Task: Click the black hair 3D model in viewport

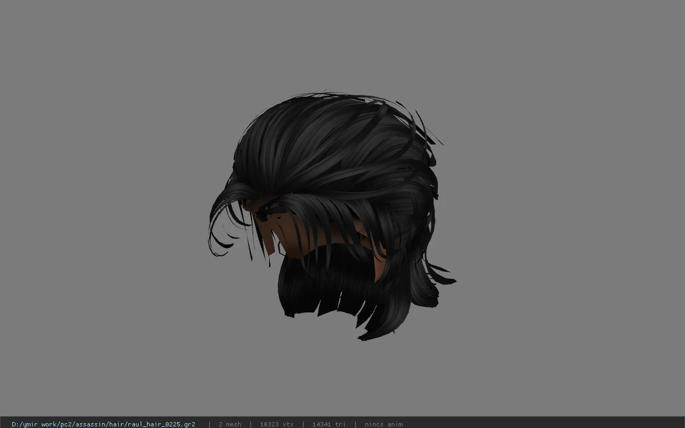Action: tap(332, 214)
